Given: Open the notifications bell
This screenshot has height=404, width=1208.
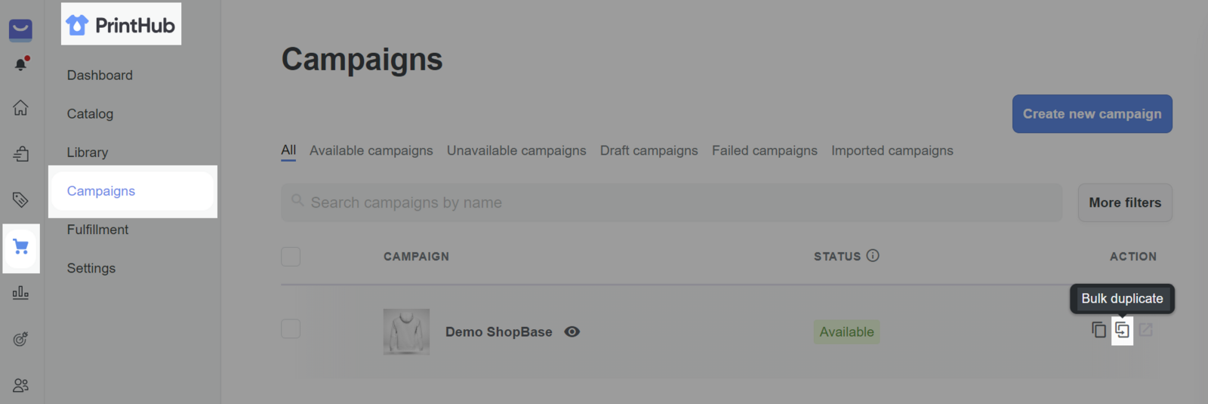Looking at the screenshot, I should pos(20,65).
